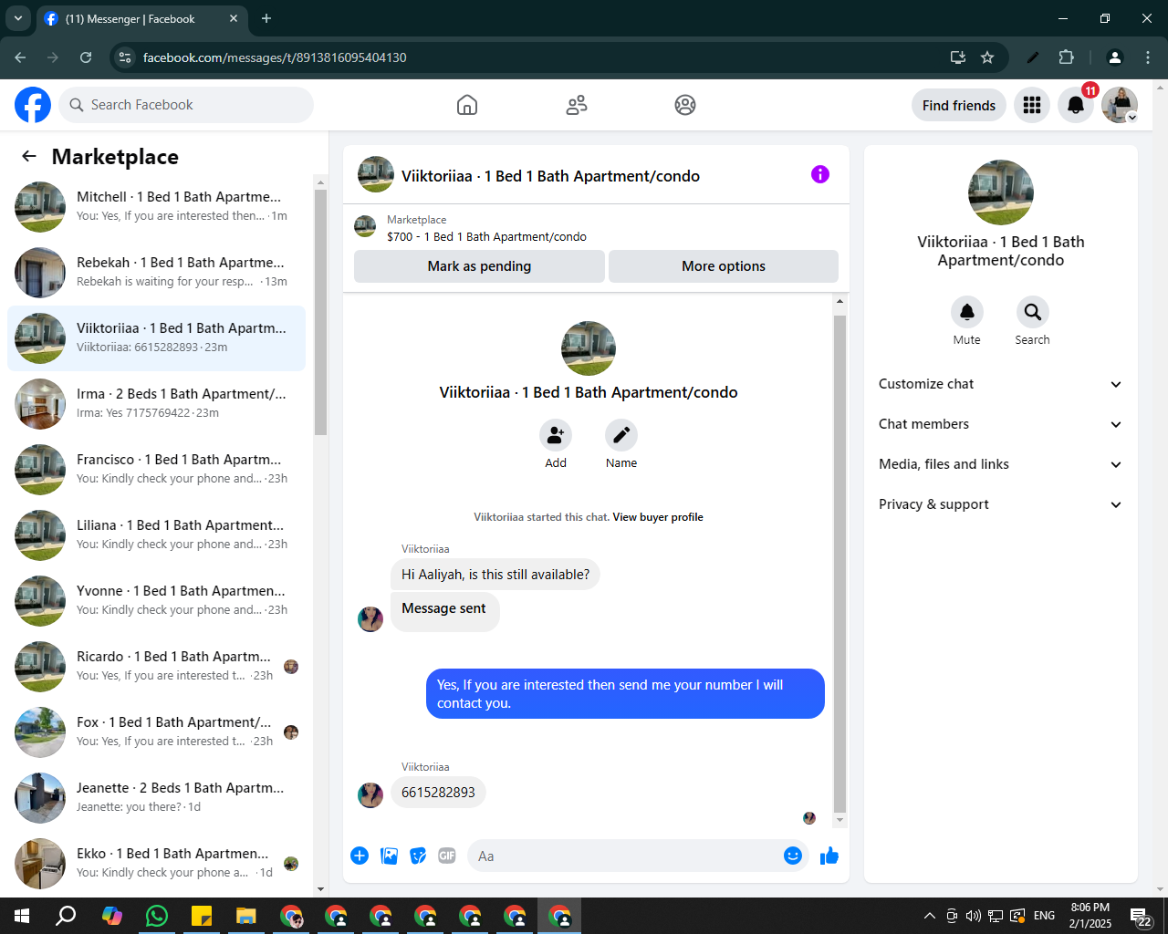Click the chat messages scrollbar

click(x=840, y=563)
